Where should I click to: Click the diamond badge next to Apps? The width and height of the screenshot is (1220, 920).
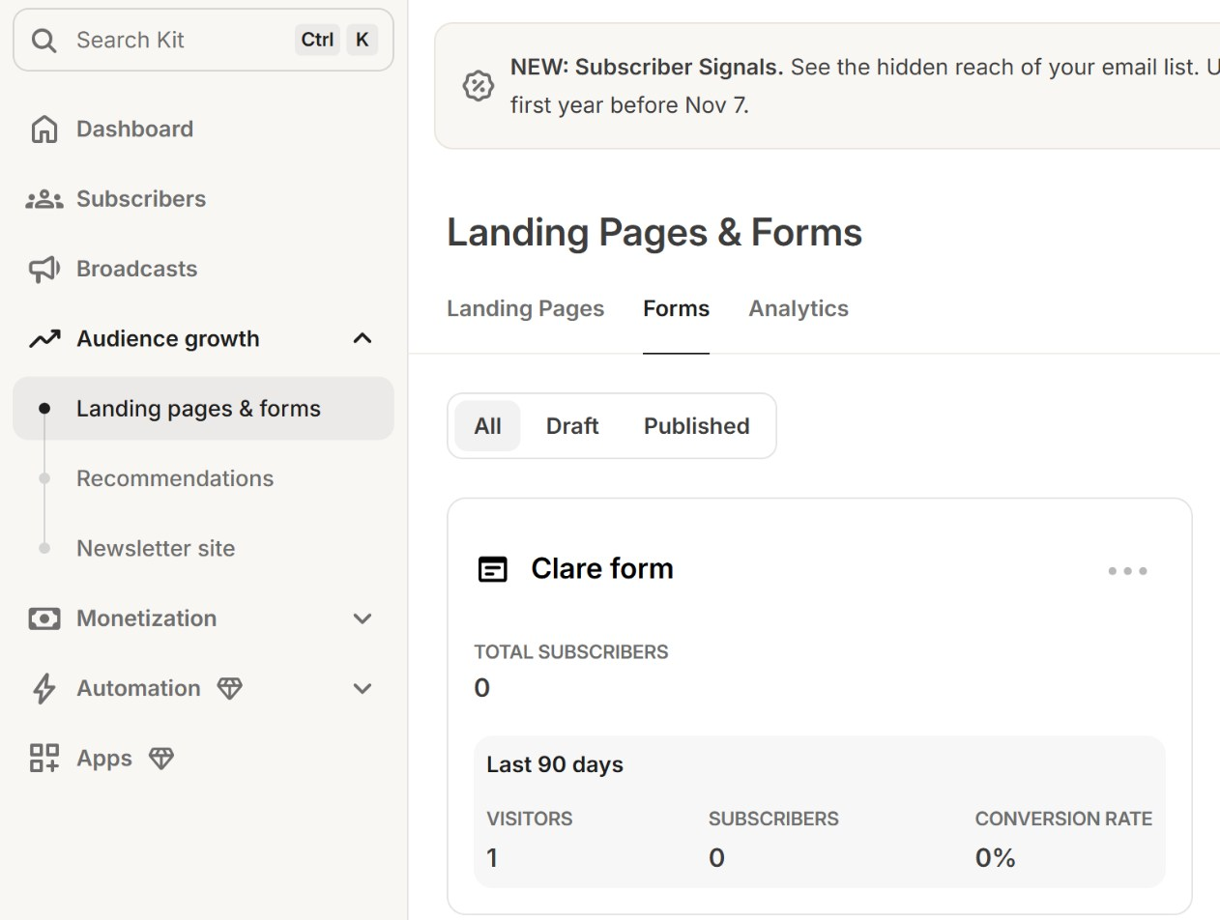click(x=161, y=759)
